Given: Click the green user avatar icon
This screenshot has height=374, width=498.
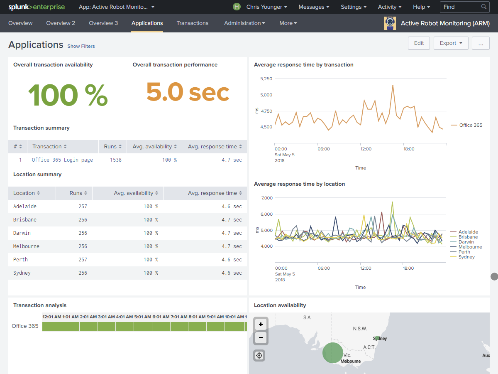Looking at the screenshot, I should coord(237,7).
